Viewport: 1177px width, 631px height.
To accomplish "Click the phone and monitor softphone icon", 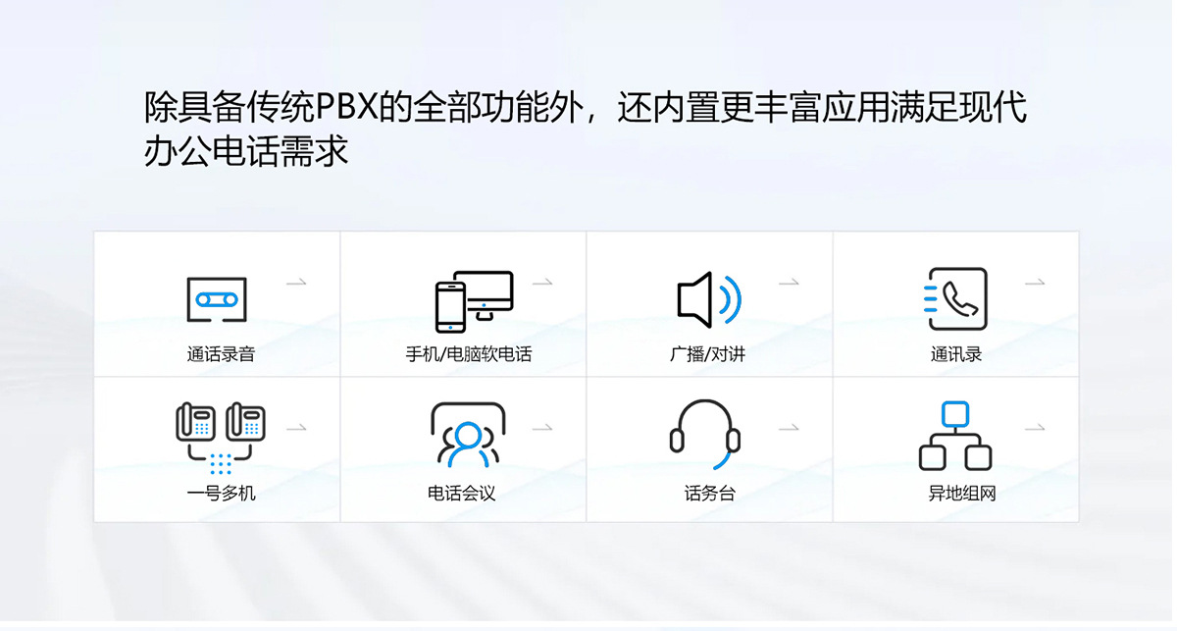I will (475, 301).
